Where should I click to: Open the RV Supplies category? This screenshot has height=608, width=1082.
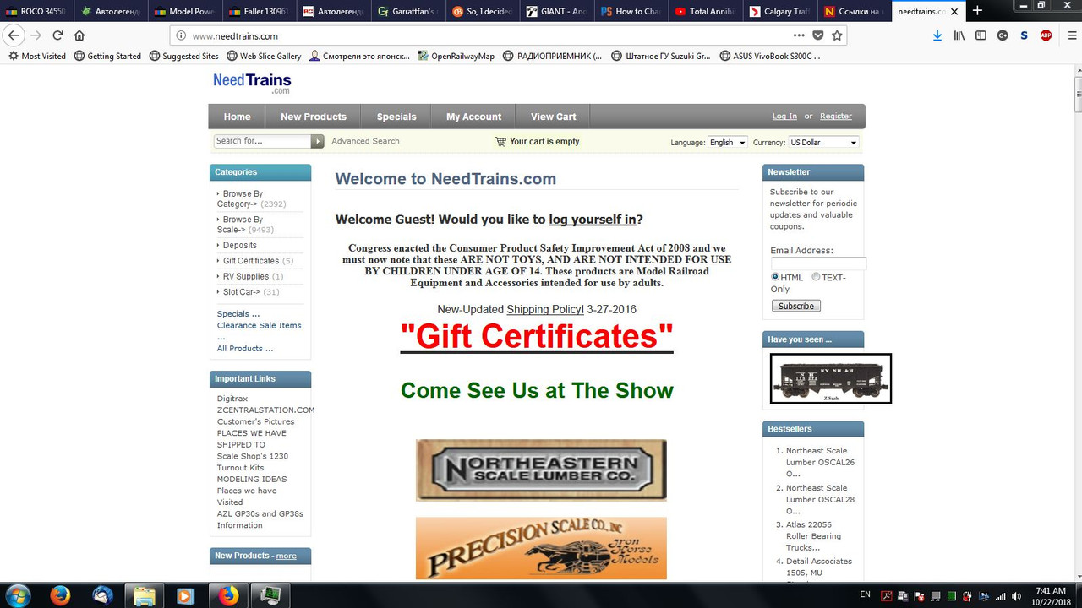click(246, 276)
